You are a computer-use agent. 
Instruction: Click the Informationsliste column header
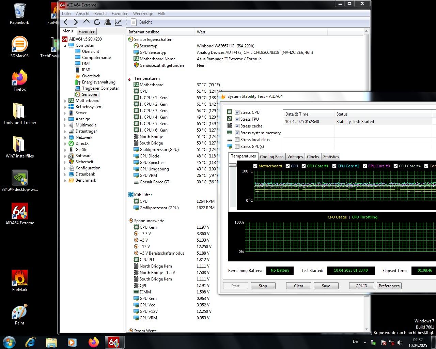tap(160, 32)
